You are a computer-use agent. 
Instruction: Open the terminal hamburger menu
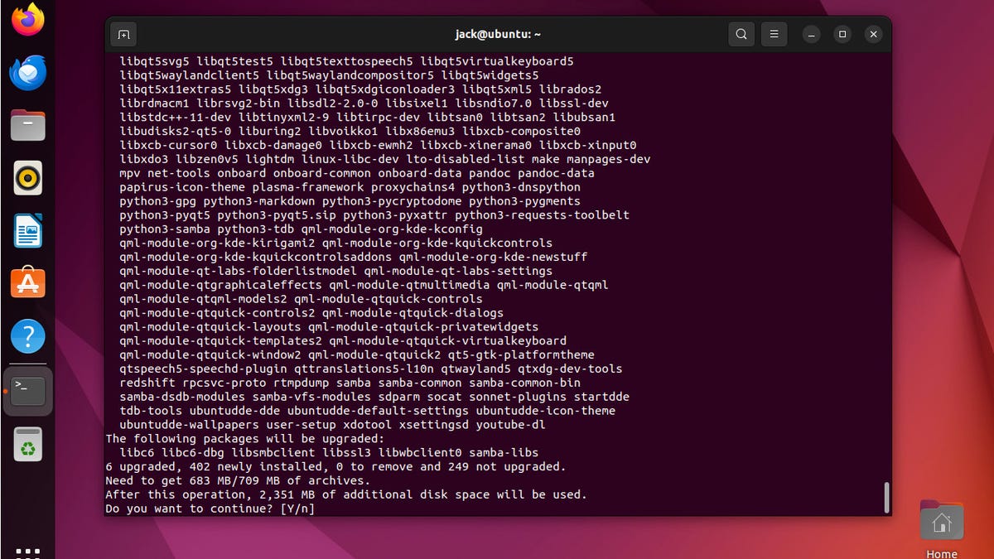tap(774, 34)
